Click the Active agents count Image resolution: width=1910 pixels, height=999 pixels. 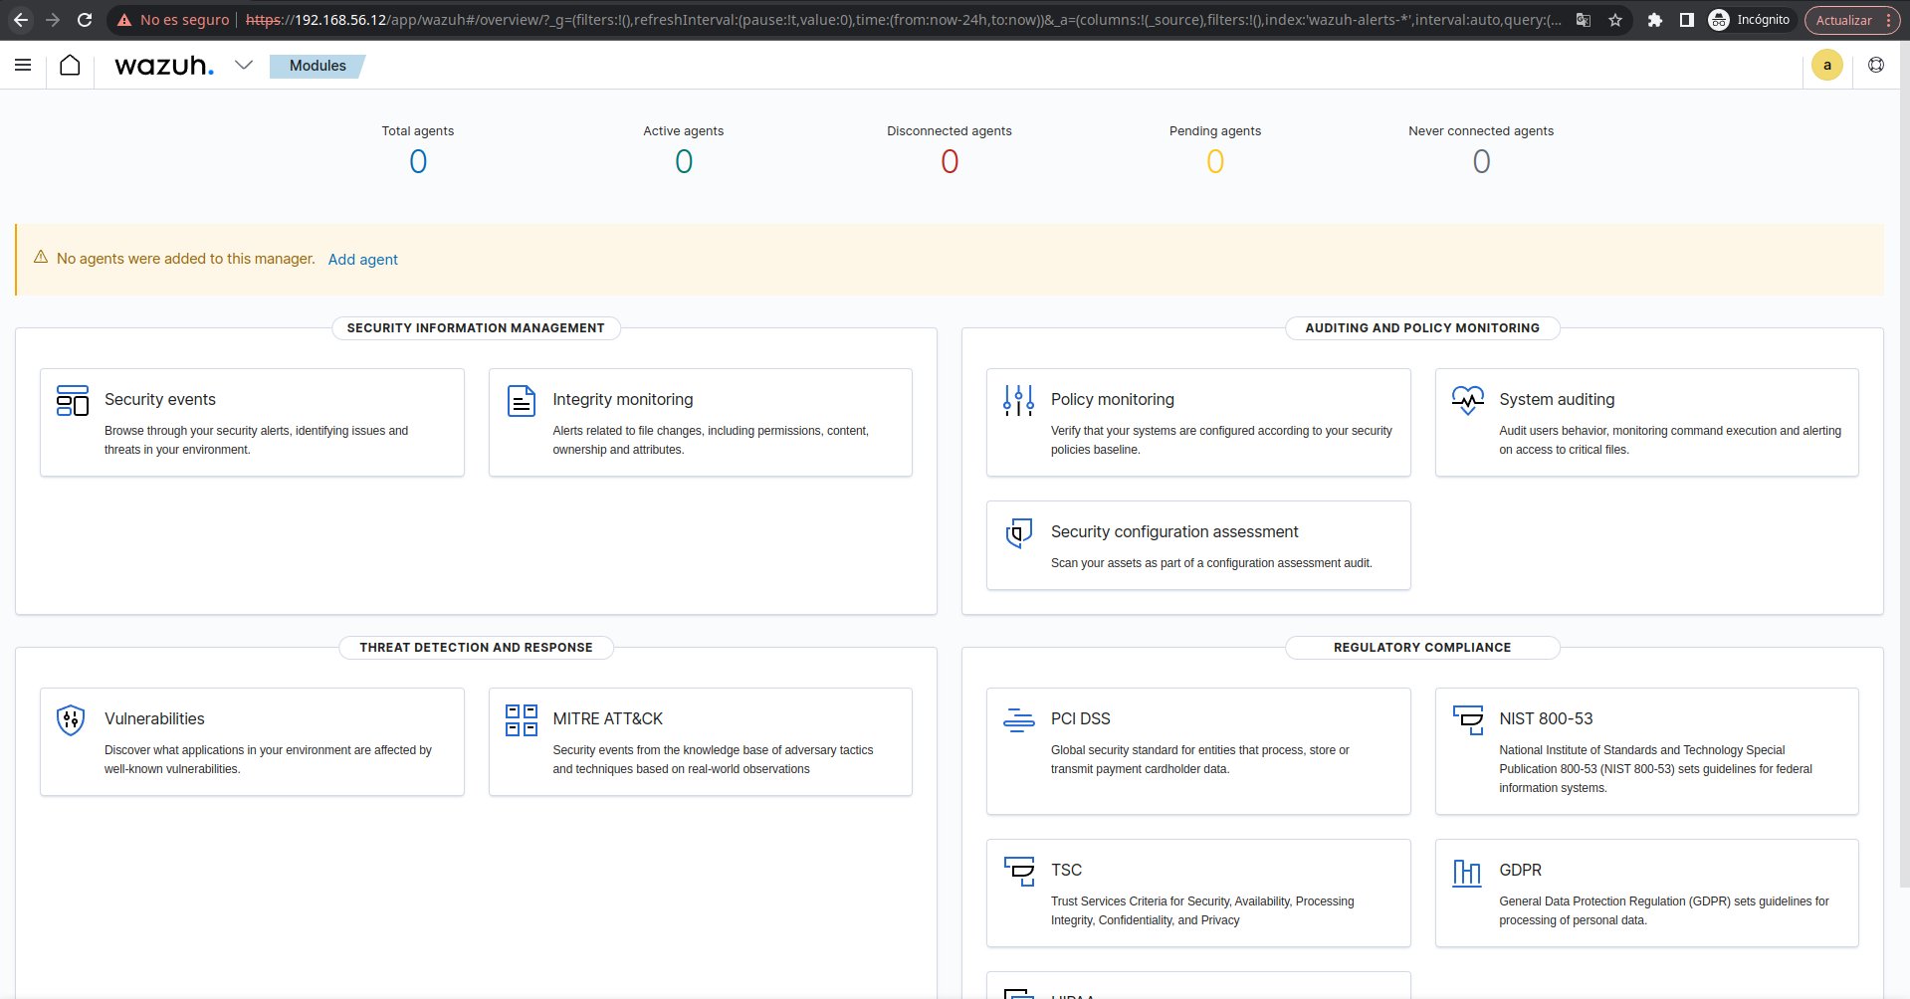point(684,161)
